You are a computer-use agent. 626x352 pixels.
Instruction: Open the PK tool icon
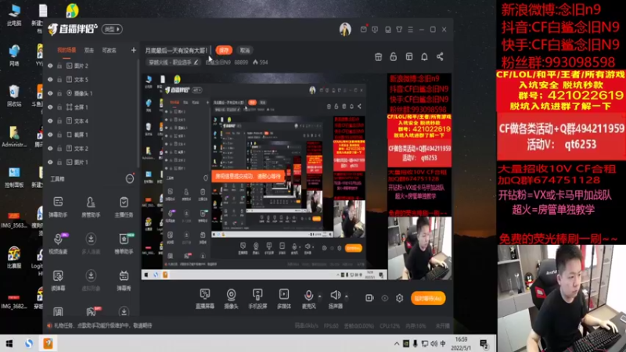(x=92, y=311)
